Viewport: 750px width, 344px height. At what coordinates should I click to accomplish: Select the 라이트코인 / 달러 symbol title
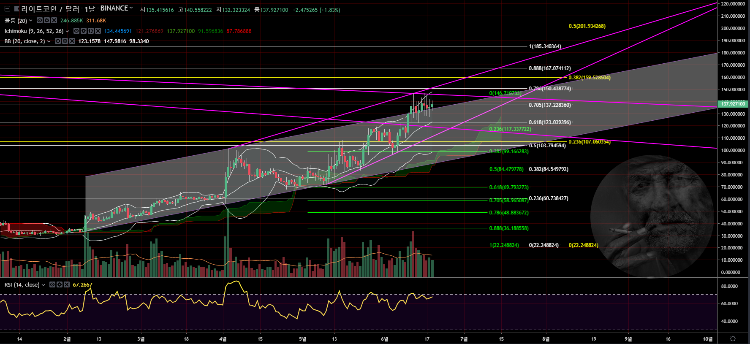pos(50,9)
